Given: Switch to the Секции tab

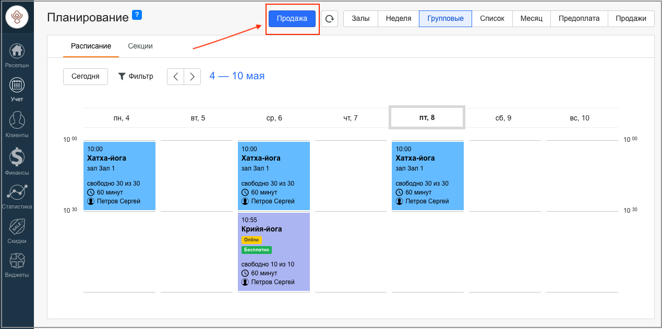Looking at the screenshot, I should pos(140,46).
